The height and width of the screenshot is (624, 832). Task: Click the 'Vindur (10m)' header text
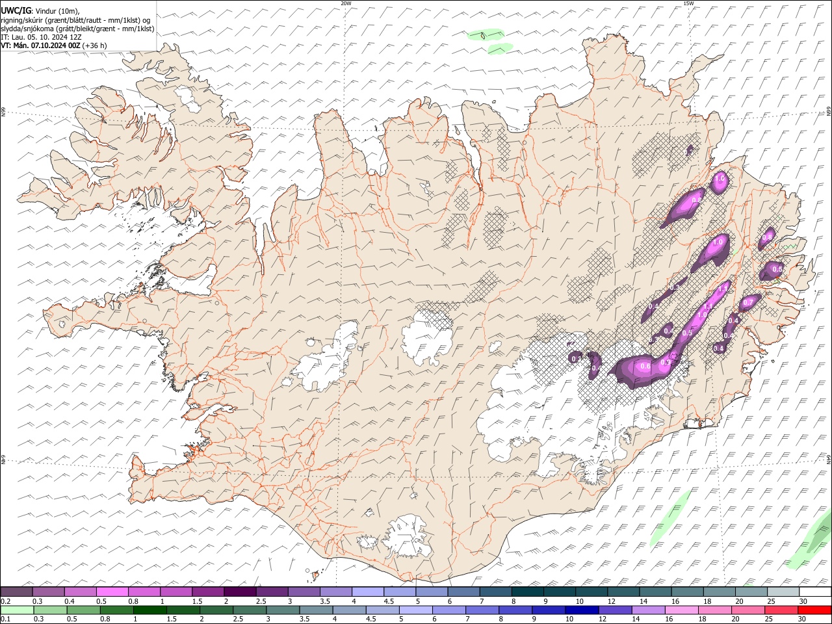point(57,11)
